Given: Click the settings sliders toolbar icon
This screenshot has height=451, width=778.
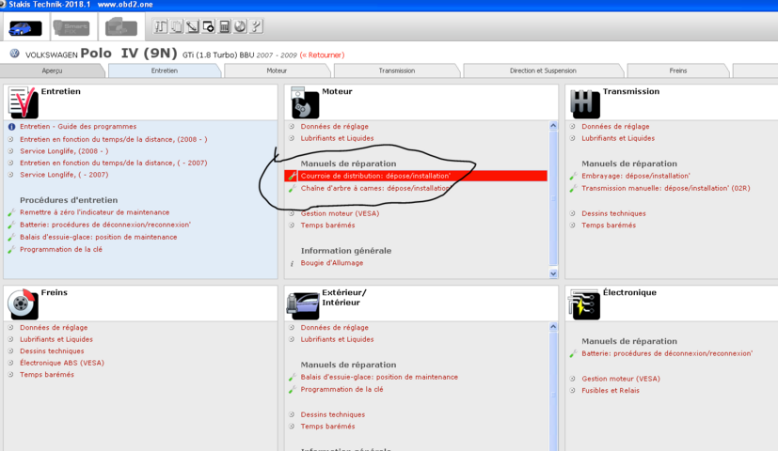Looking at the screenshot, I should click(x=160, y=26).
